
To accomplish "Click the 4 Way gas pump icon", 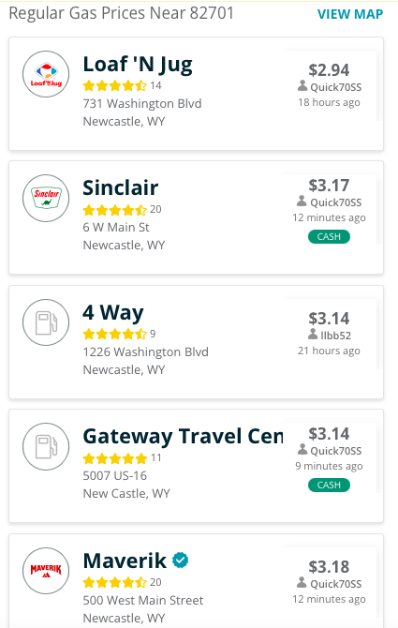I will [46, 322].
